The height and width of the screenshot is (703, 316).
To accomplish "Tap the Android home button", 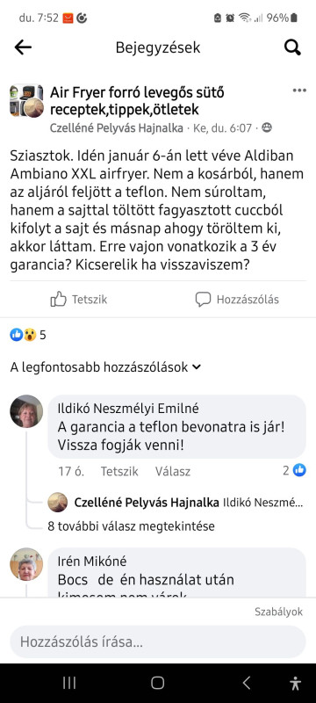I will (157, 683).
